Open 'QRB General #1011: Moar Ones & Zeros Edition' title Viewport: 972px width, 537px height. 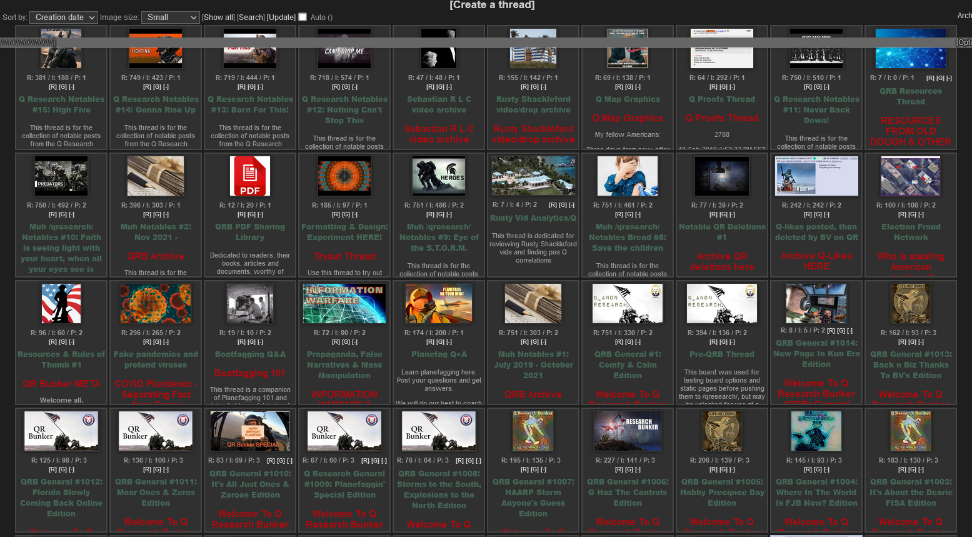[156, 492]
